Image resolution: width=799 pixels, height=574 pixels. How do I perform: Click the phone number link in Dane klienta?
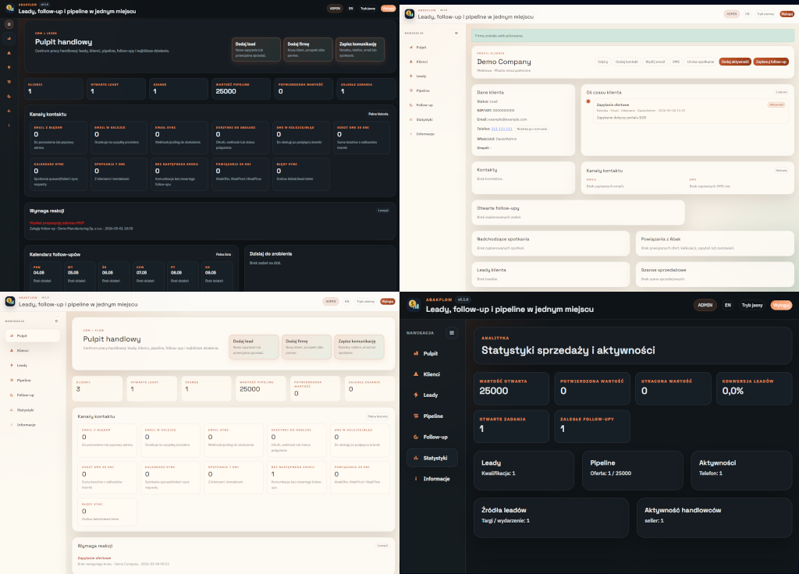pyautogui.click(x=502, y=129)
